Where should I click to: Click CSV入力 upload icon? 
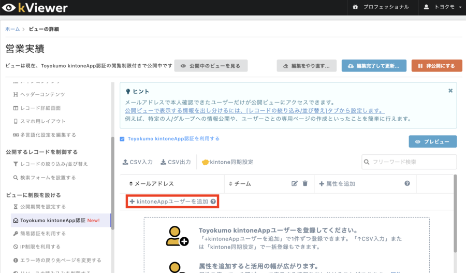point(125,162)
